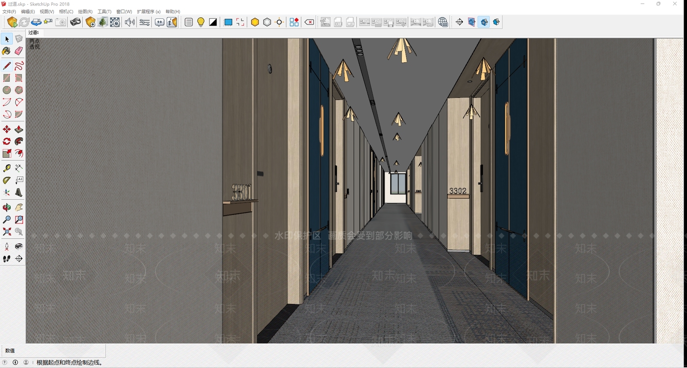687x368 pixels.
Task: Select the Walk footprints tool
Action: (7, 259)
